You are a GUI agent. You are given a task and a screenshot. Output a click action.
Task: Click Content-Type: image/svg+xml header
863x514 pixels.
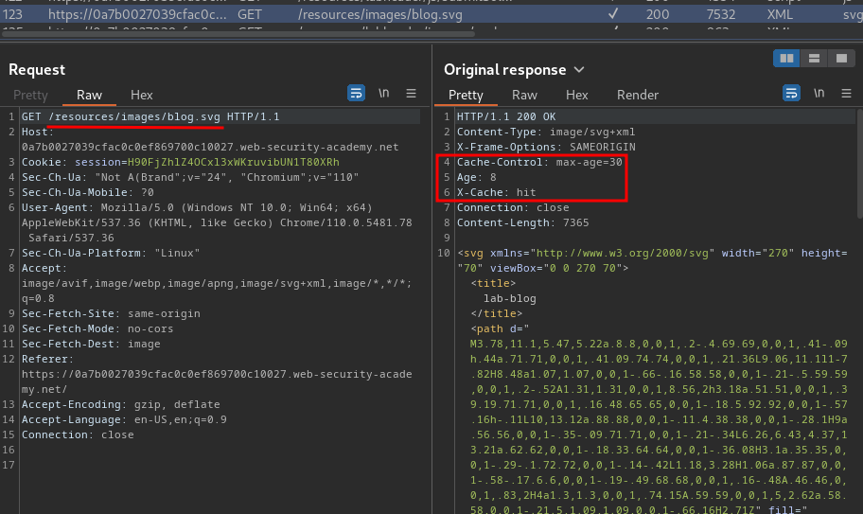[546, 133]
